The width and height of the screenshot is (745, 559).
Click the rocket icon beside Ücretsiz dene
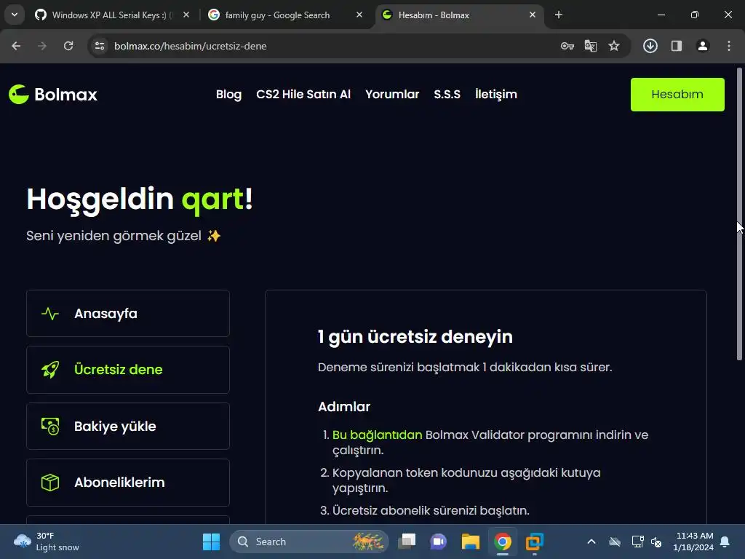[x=50, y=369]
